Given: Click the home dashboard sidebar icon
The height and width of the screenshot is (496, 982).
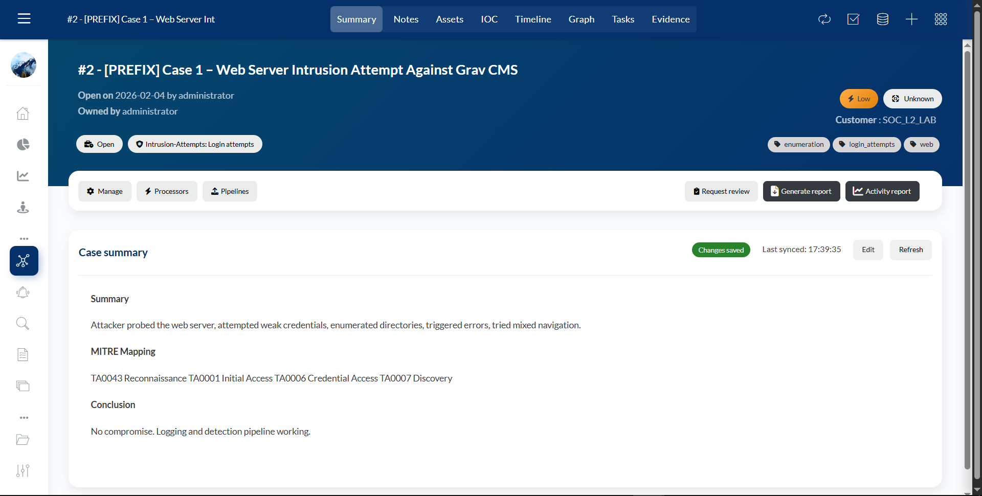Looking at the screenshot, I should [23, 113].
